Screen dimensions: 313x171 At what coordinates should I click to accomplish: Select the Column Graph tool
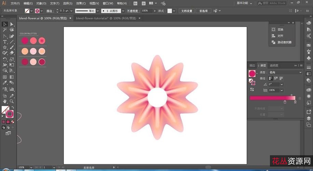[12, 89]
